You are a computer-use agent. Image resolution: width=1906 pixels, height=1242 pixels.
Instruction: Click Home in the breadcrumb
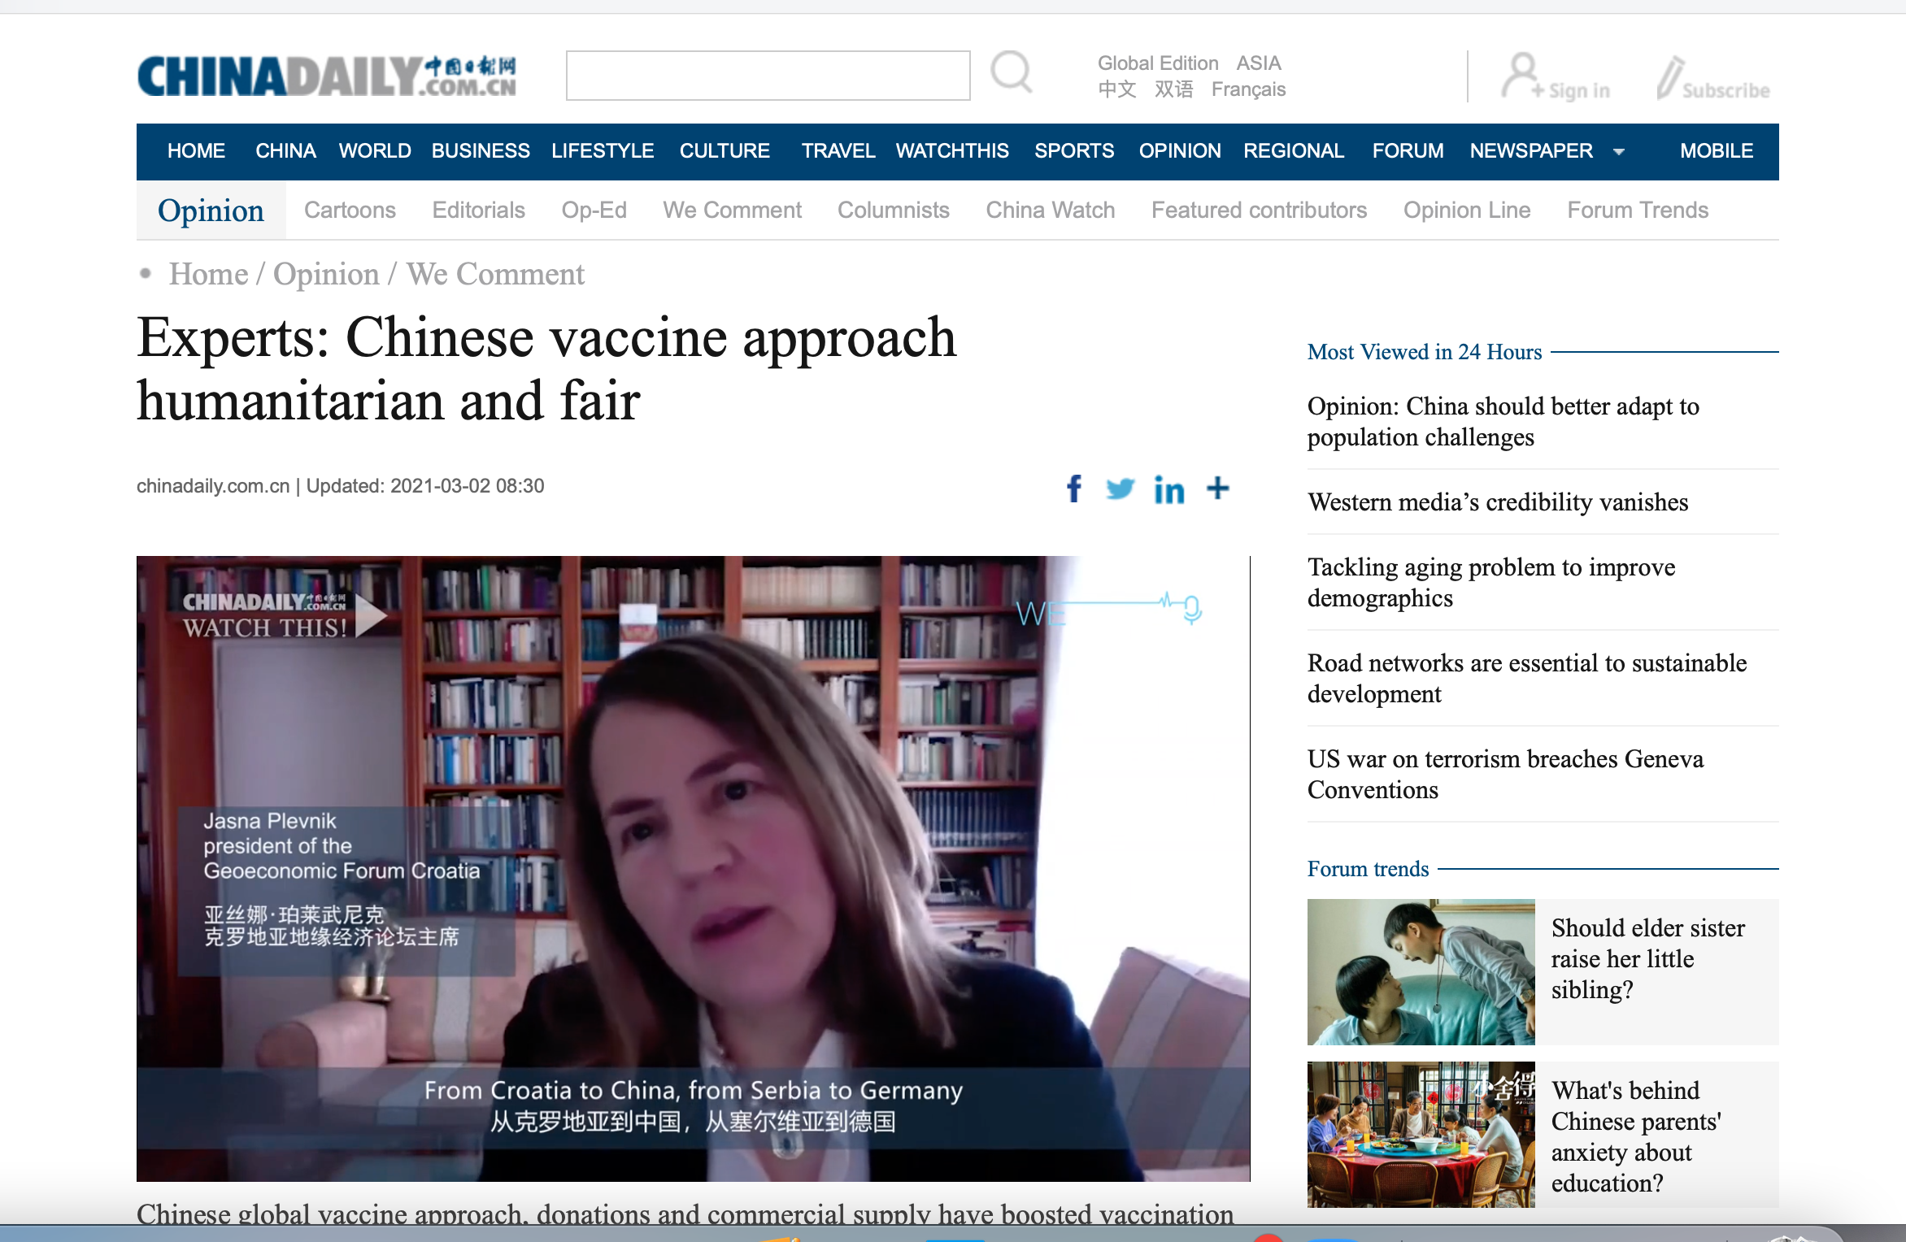pyautogui.click(x=208, y=275)
